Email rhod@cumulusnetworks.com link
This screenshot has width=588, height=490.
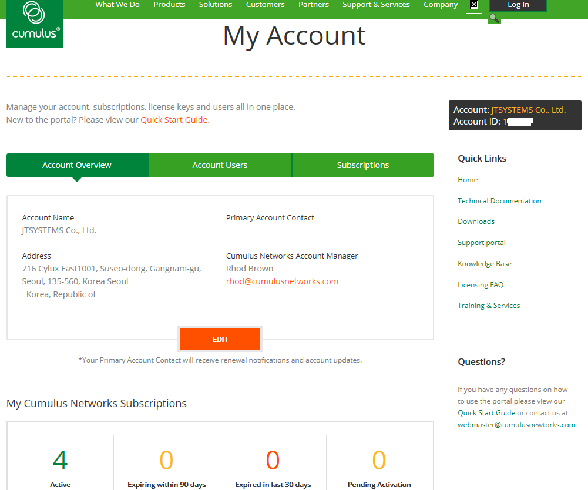tap(282, 281)
